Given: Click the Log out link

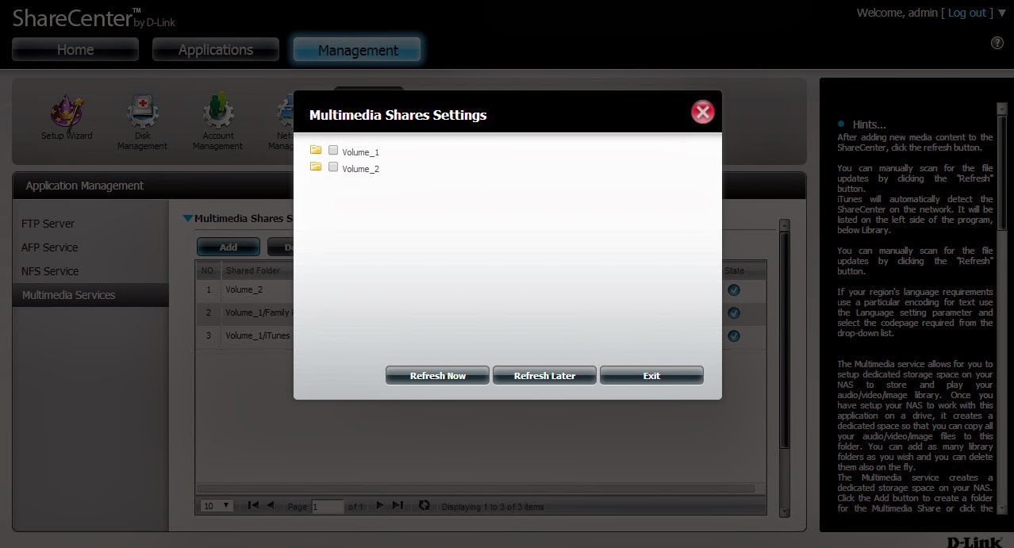Looking at the screenshot, I should pyautogui.click(x=966, y=13).
